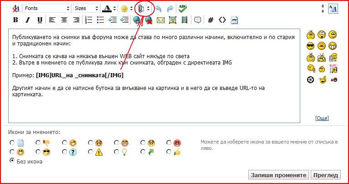Screen dimensions: 349x184
Task: Wrap selection in quote bubble tag
Action: coord(198,20)
